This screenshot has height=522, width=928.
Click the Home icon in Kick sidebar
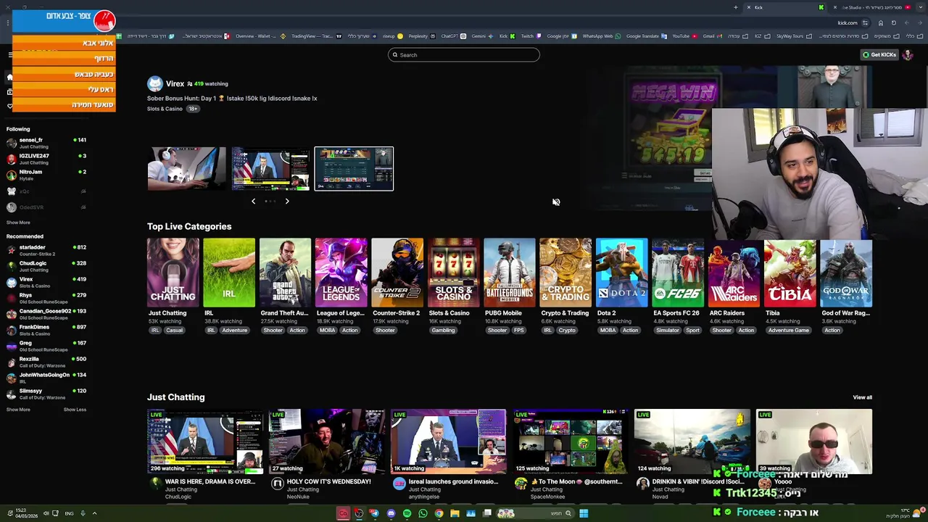[x=9, y=77]
